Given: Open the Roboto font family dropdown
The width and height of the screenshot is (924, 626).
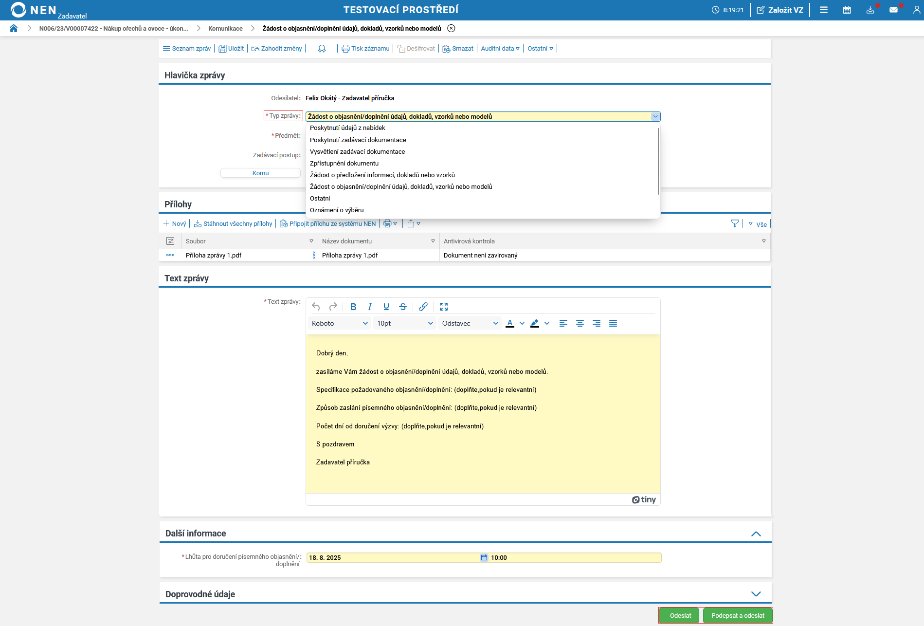Looking at the screenshot, I should point(340,323).
